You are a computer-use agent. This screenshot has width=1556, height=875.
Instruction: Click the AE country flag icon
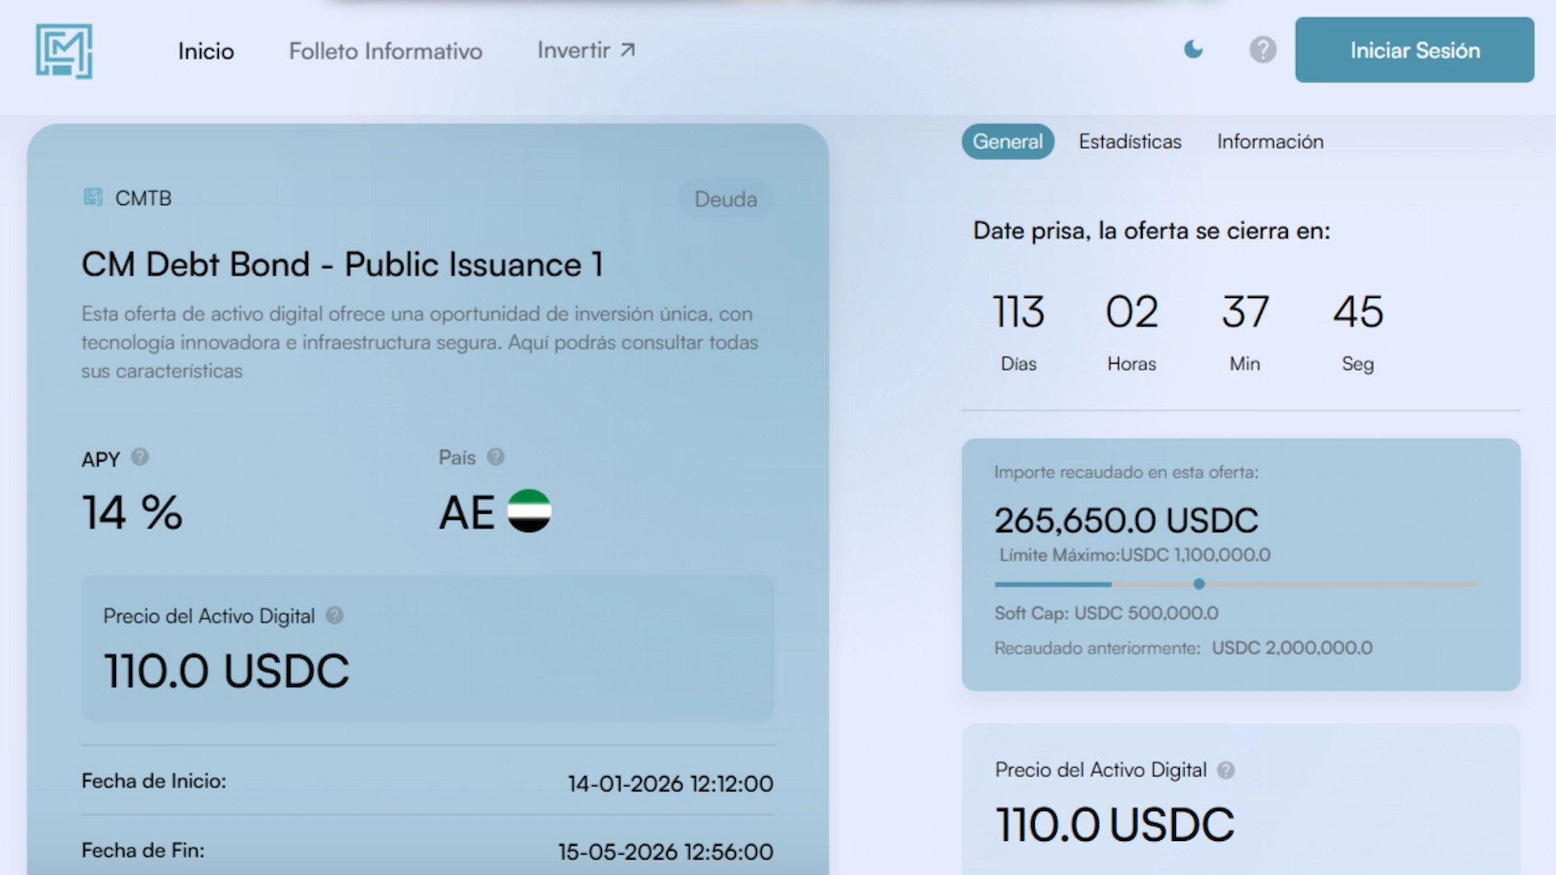coord(528,511)
